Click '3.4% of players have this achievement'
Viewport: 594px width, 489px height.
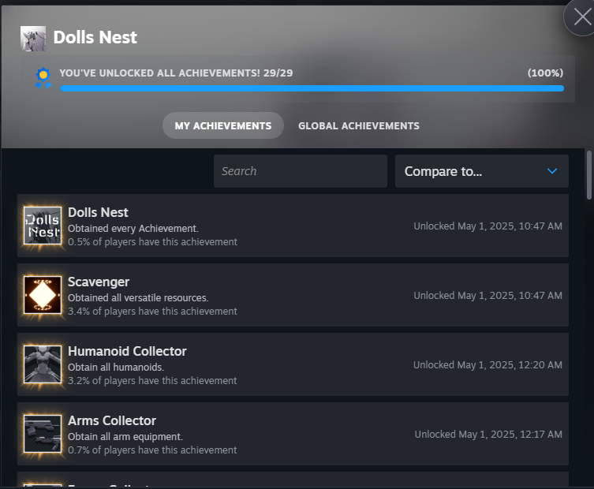point(152,311)
